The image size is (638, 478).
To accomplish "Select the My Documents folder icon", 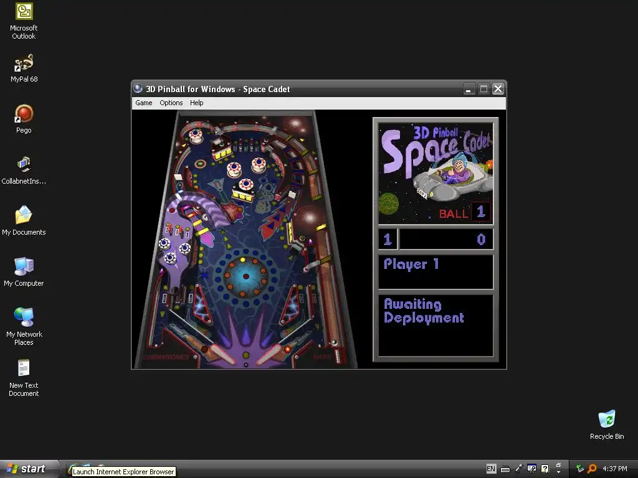I will coord(24,221).
